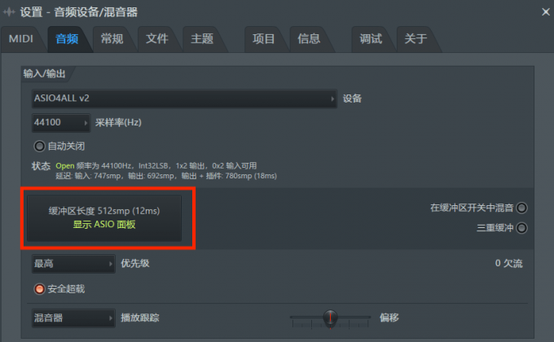Open the 混音器 playback tracking dropdown

(x=73, y=318)
